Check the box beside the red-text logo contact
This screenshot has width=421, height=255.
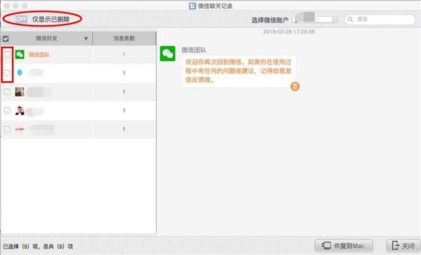[7, 129]
